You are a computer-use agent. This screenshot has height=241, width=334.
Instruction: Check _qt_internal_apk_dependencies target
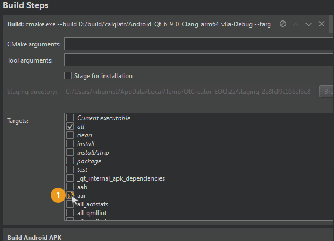tap(69, 178)
